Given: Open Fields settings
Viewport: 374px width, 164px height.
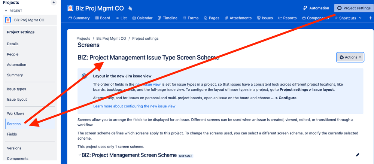Looking at the screenshot, I should coord(12,134).
